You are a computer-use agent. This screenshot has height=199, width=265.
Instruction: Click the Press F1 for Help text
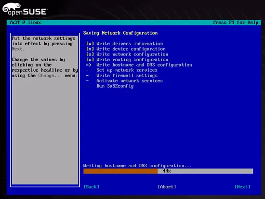tap(236, 23)
